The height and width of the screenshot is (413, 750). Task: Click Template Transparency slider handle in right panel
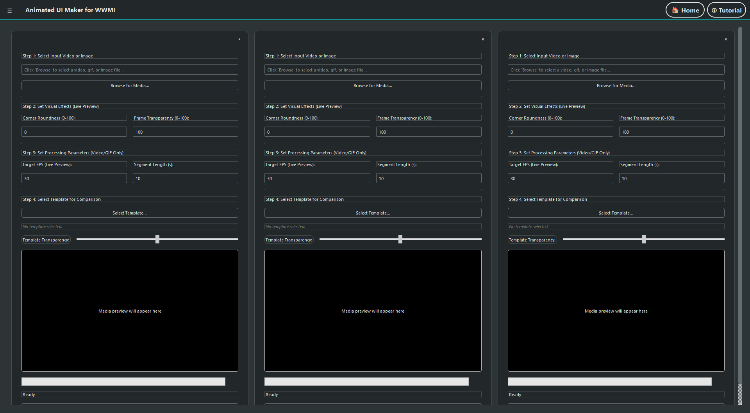644,239
